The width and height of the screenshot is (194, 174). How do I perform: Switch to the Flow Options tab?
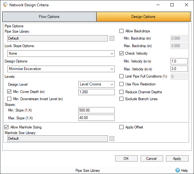pos(49,17)
